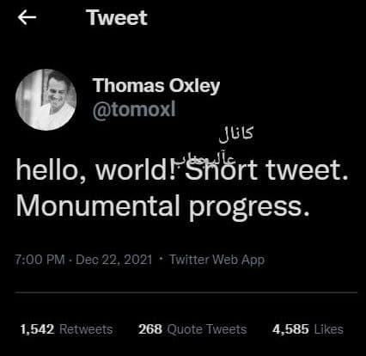Go back using the left arrow

tap(27, 17)
